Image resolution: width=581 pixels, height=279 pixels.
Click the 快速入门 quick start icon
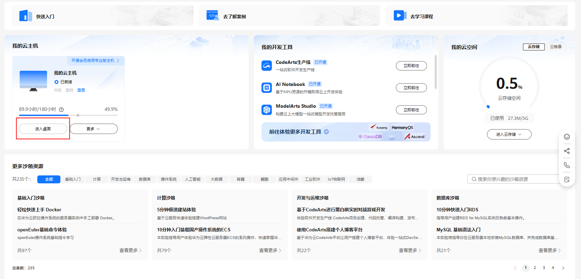pos(26,16)
